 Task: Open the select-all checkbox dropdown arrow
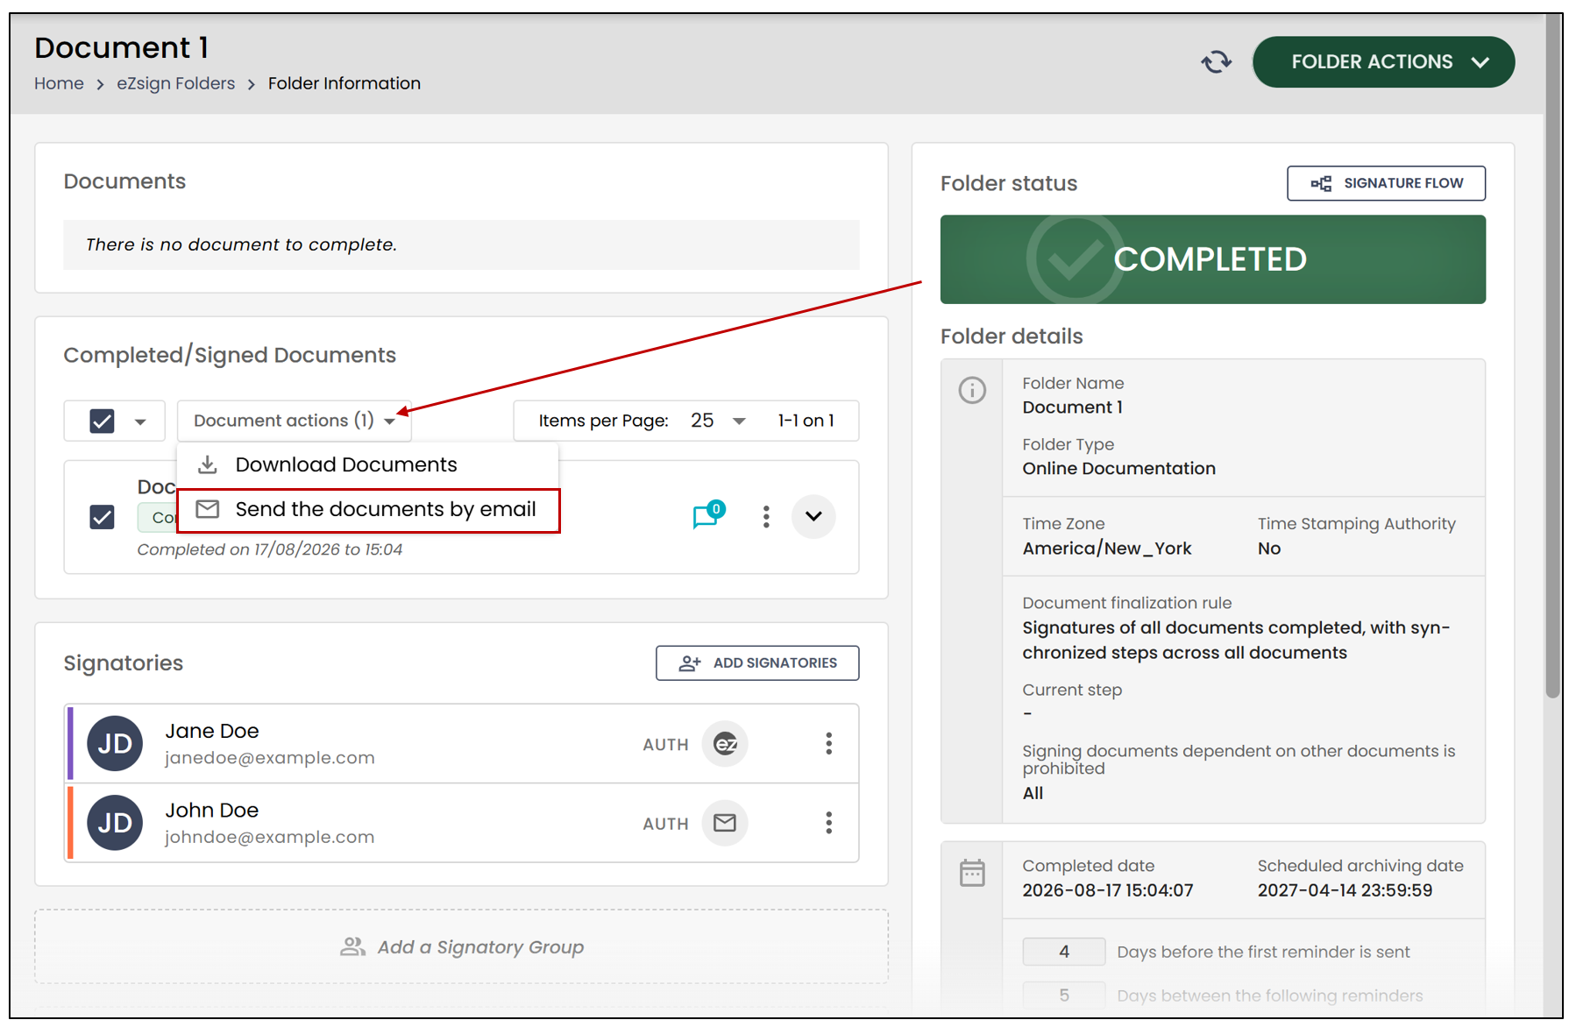(140, 421)
